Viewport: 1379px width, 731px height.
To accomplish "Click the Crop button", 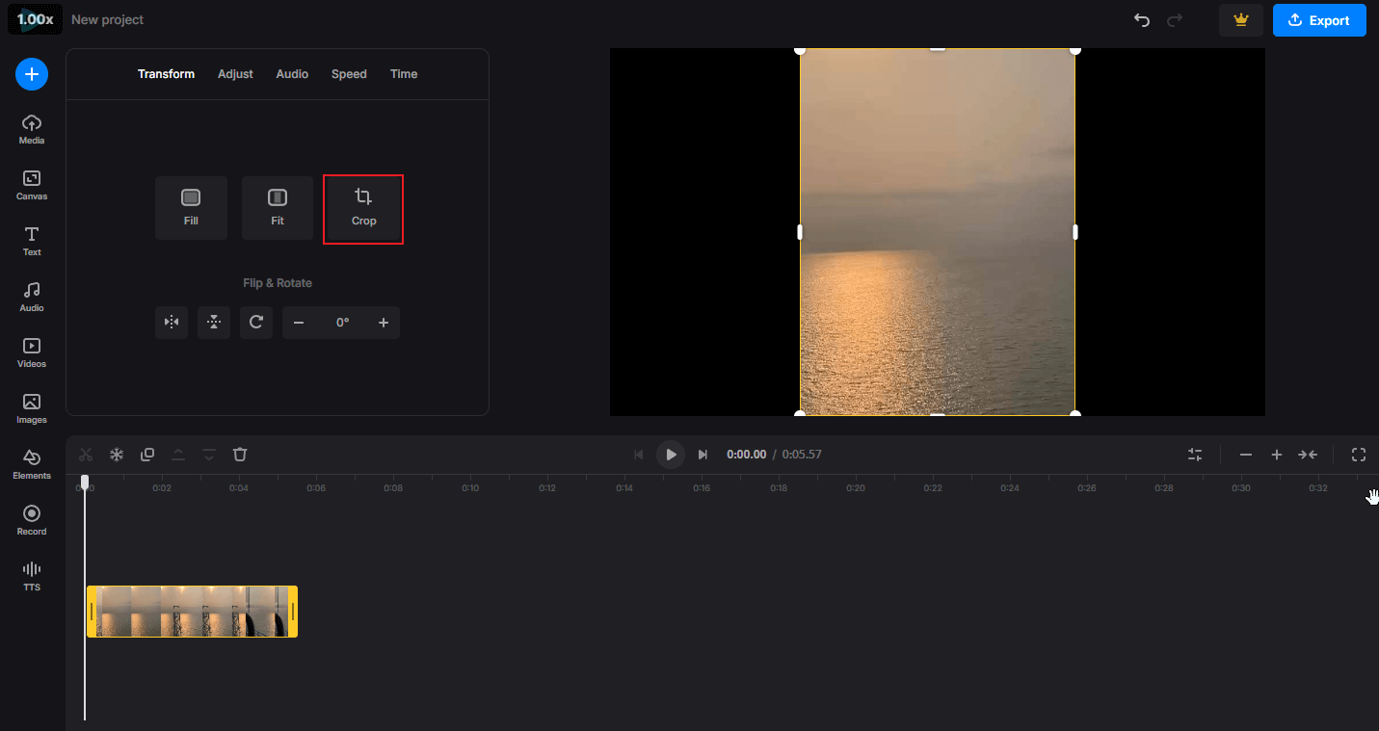I will [x=363, y=208].
